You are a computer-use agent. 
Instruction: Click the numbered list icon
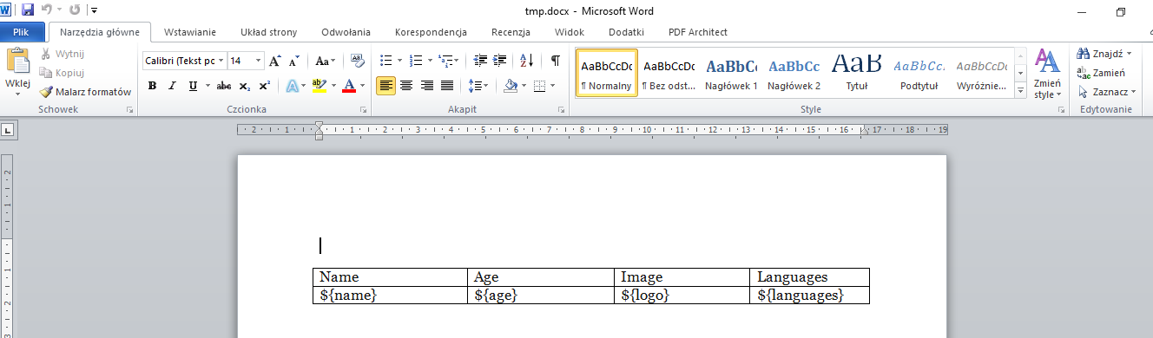(415, 62)
